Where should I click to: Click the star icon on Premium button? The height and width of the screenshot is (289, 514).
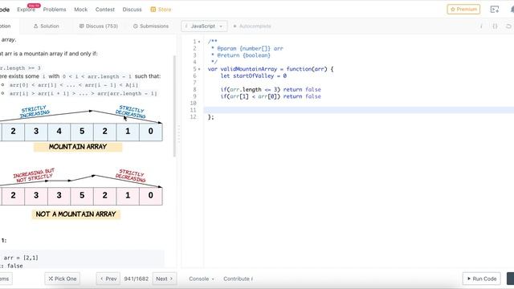click(x=453, y=9)
